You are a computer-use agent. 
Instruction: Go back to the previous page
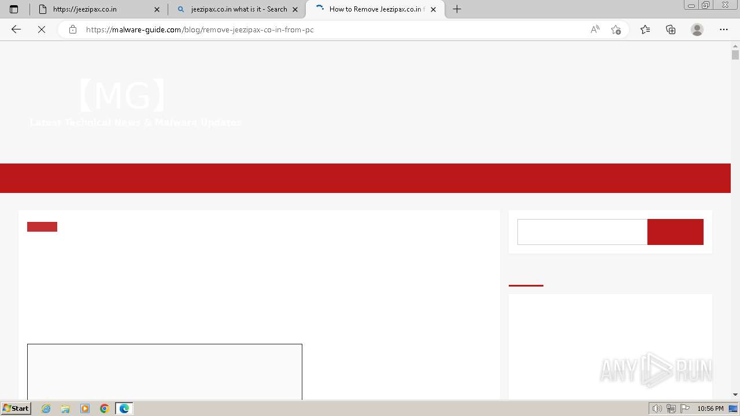16,29
